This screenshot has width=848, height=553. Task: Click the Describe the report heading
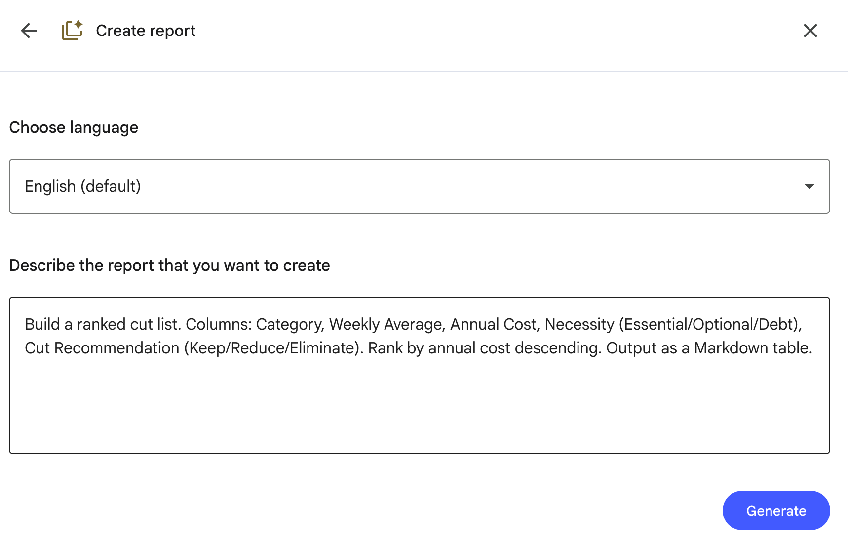(169, 265)
